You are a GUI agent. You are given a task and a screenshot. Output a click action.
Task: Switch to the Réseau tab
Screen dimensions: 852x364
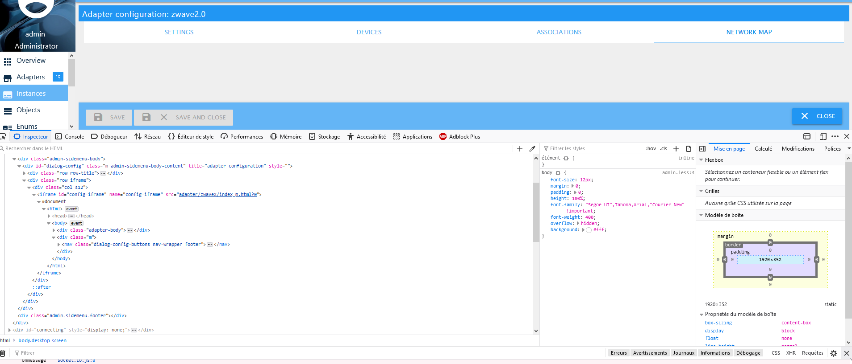(148, 137)
